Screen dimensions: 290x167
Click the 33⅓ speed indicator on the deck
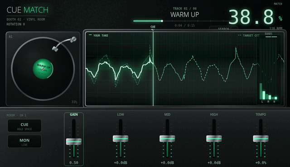(74, 102)
